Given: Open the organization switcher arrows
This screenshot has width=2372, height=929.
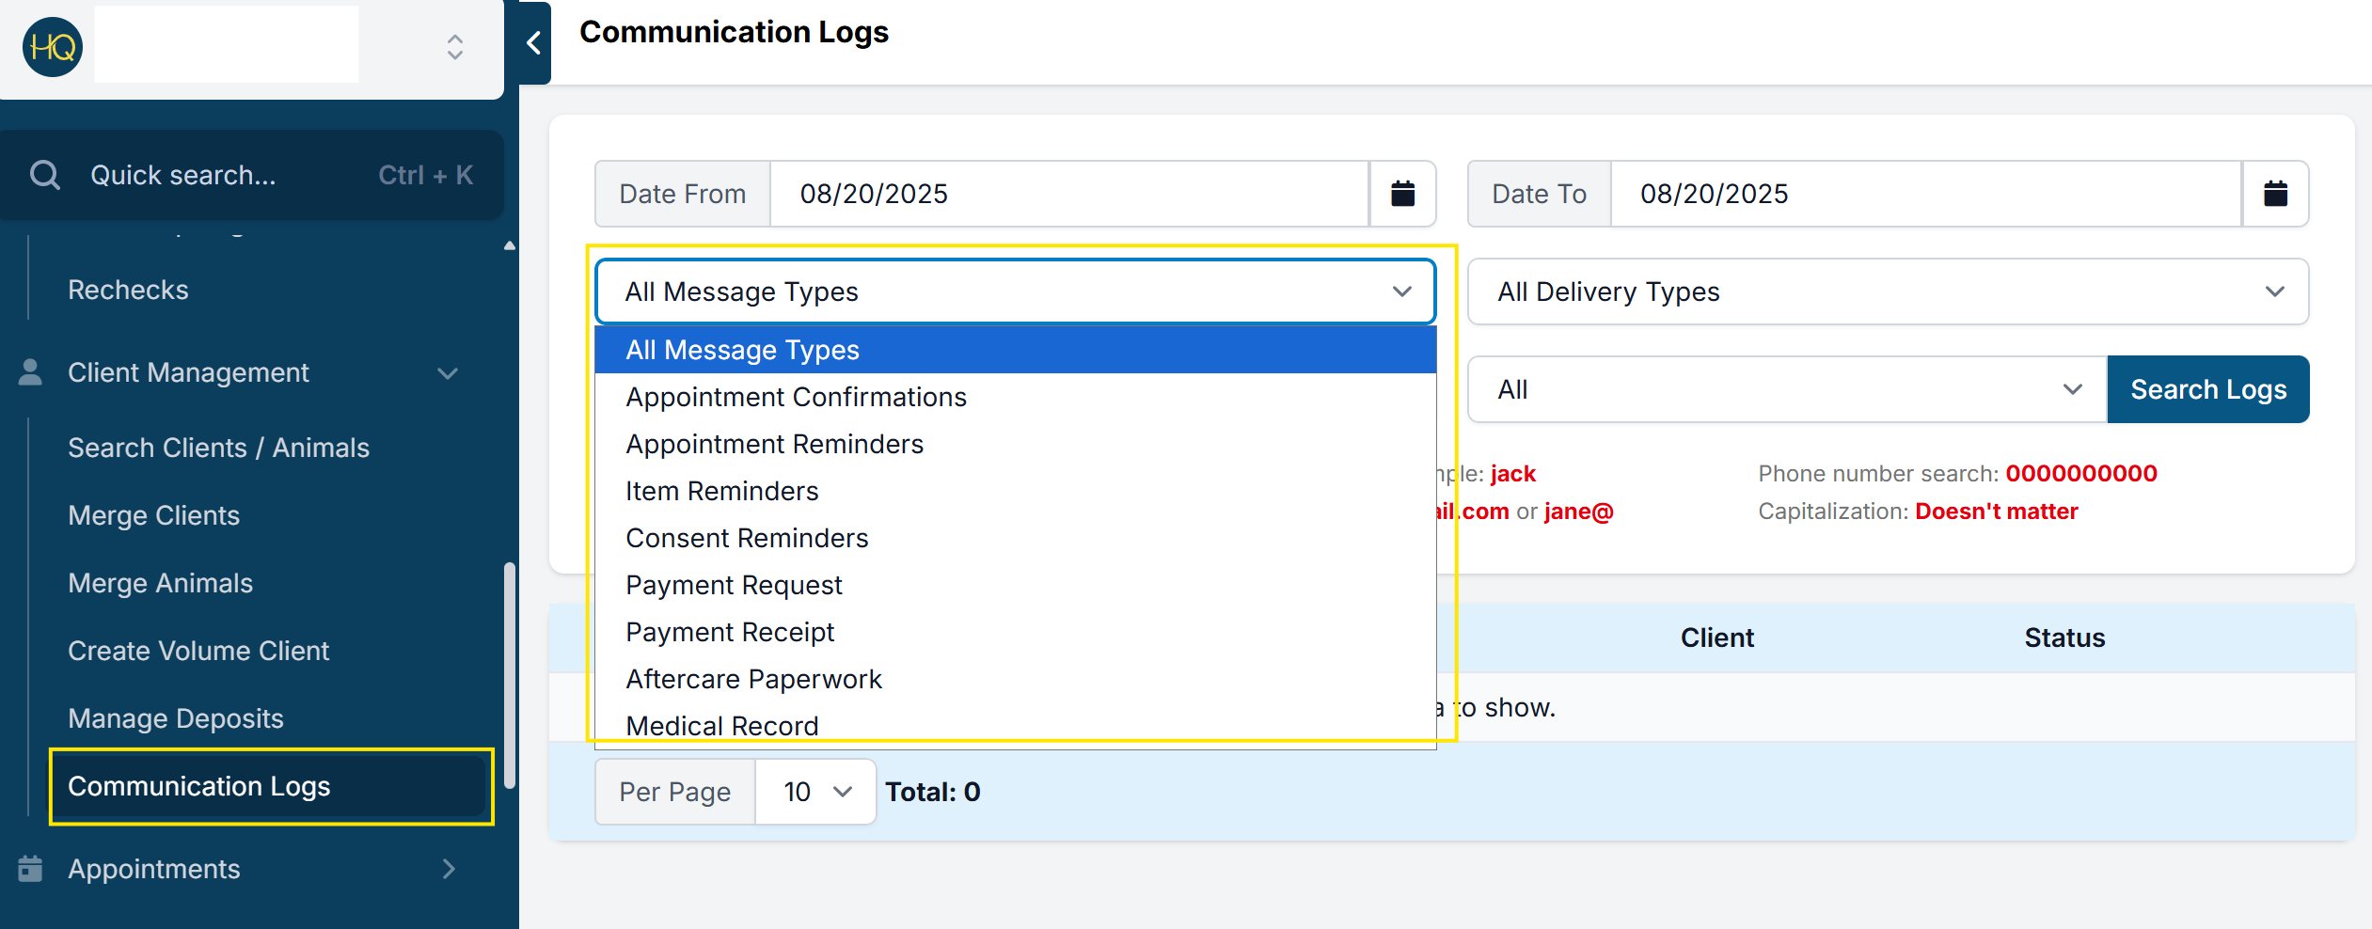Looking at the screenshot, I should pos(455,47).
